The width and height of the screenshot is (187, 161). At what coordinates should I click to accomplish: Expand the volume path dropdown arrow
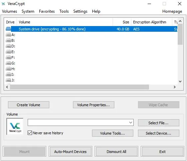(x=131, y=123)
